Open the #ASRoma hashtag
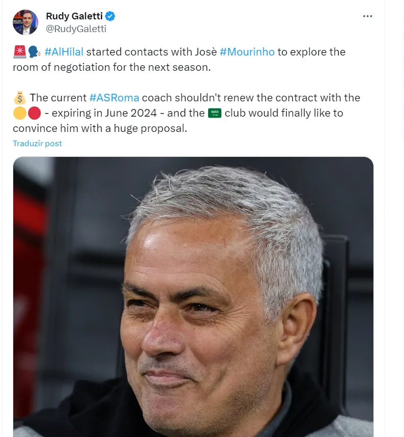The image size is (404, 437). [114, 98]
